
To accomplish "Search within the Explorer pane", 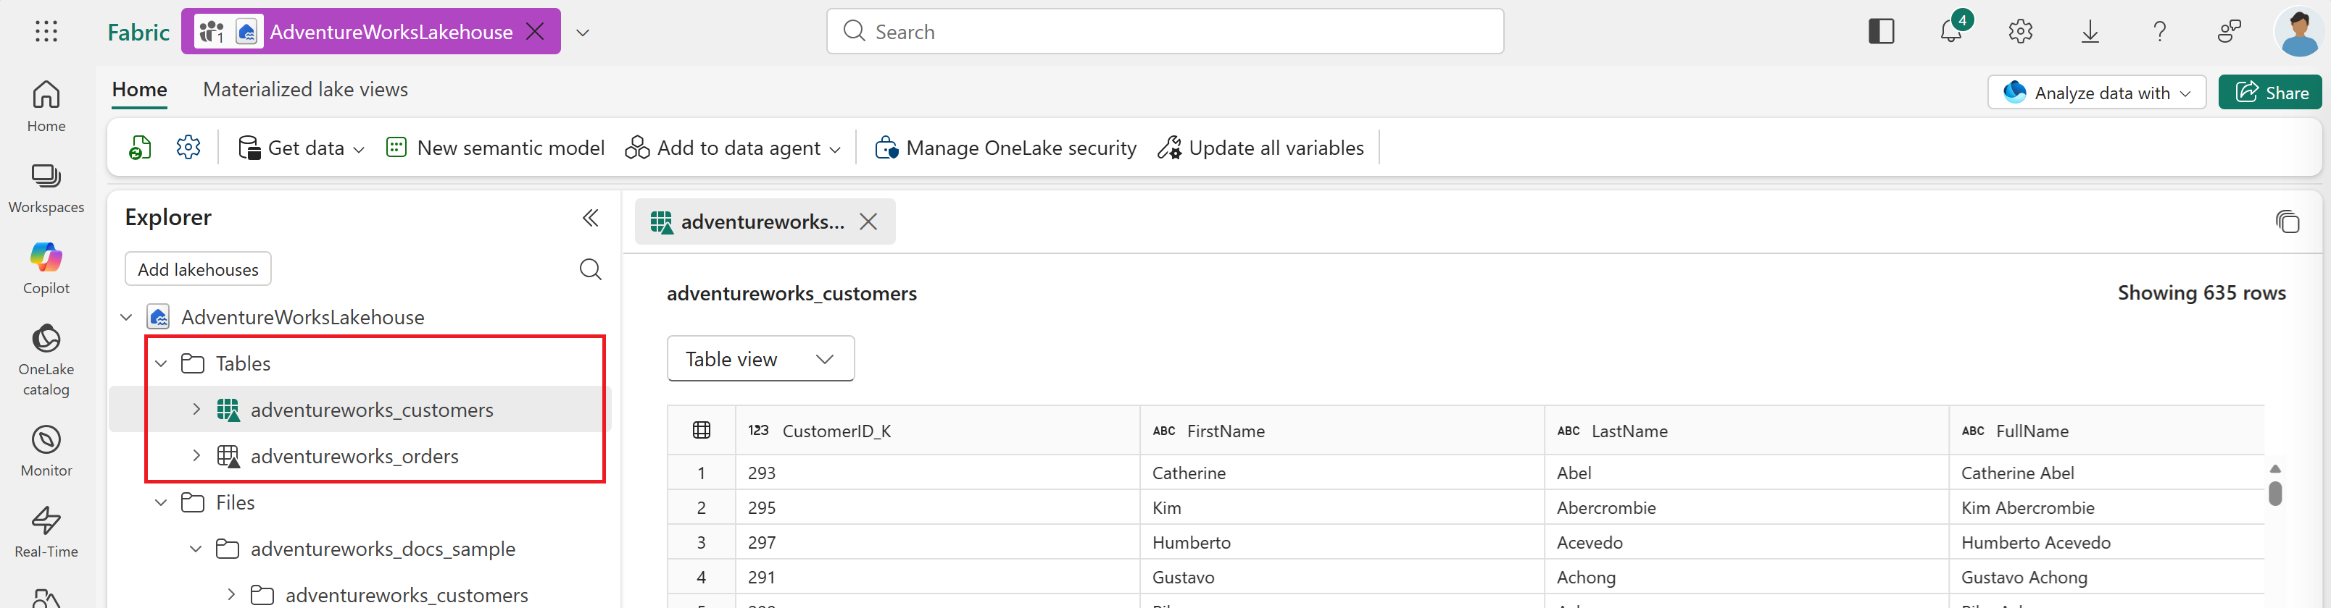I will (x=590, y=269).
